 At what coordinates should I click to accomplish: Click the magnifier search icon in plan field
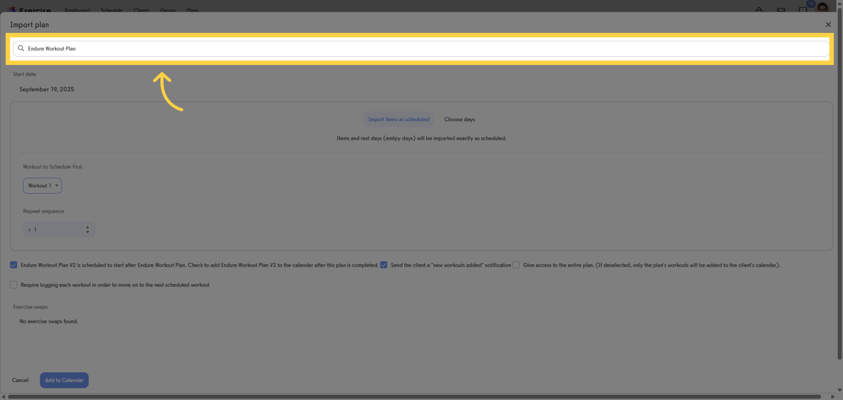(21, 48)
